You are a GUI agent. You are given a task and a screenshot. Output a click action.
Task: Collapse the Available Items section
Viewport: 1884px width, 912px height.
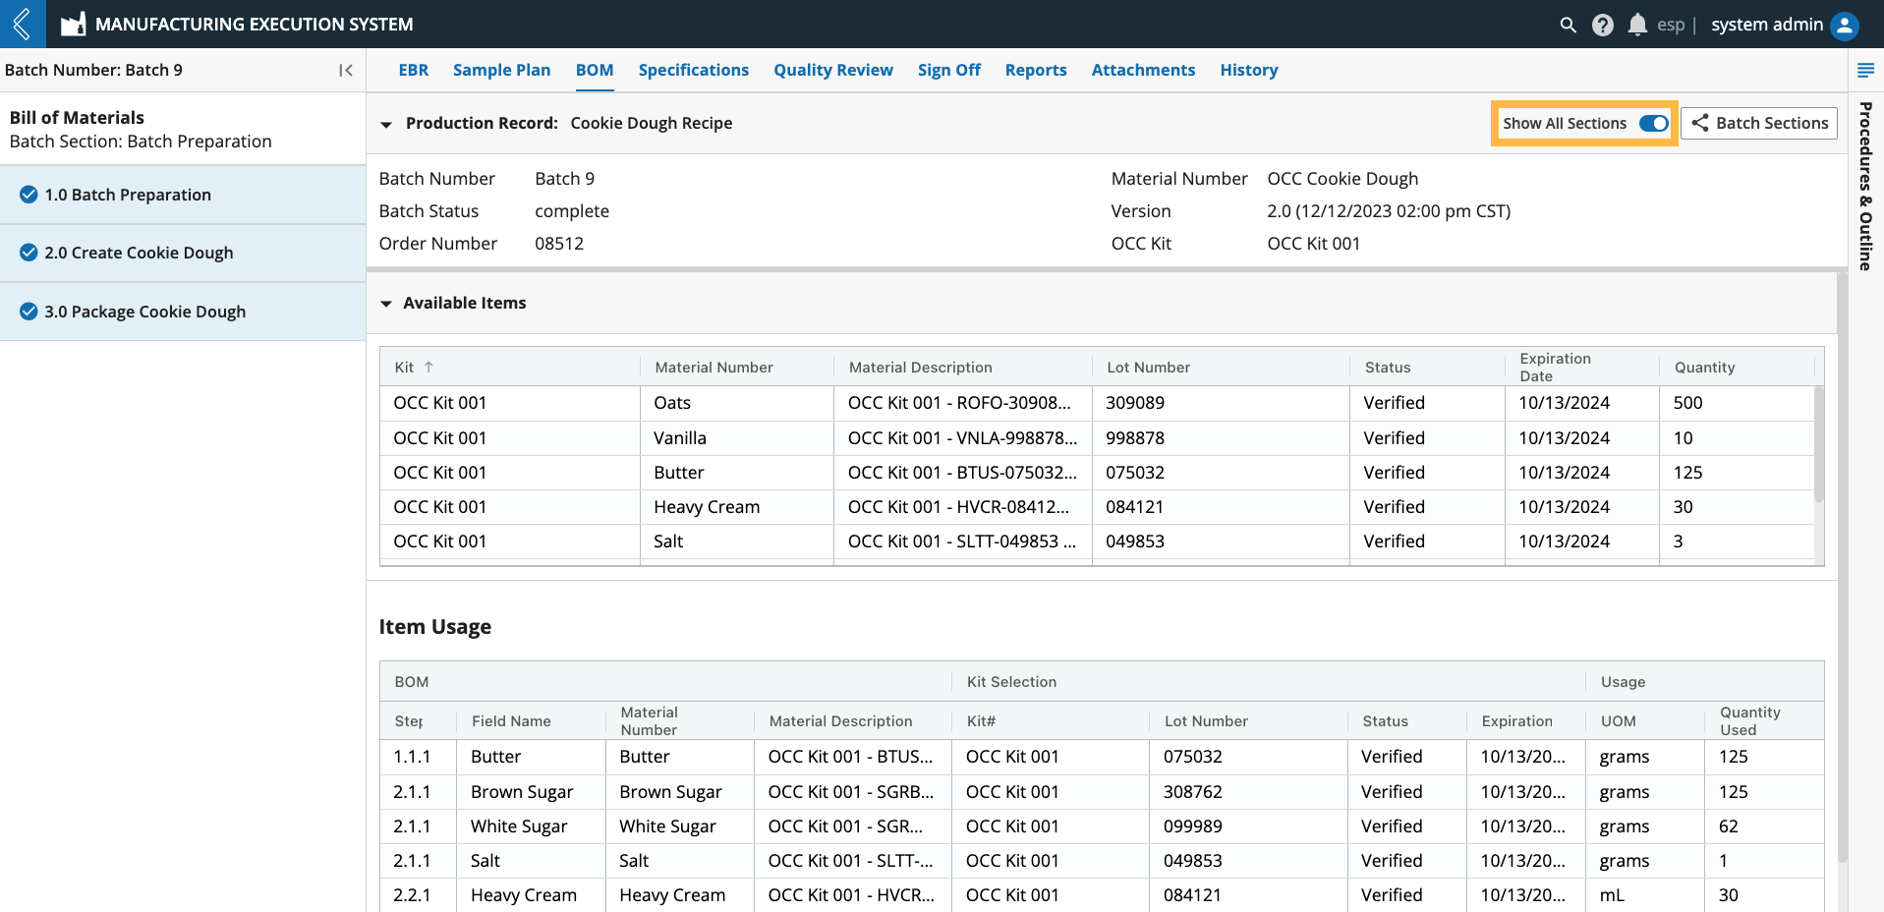tap(386, 304)
